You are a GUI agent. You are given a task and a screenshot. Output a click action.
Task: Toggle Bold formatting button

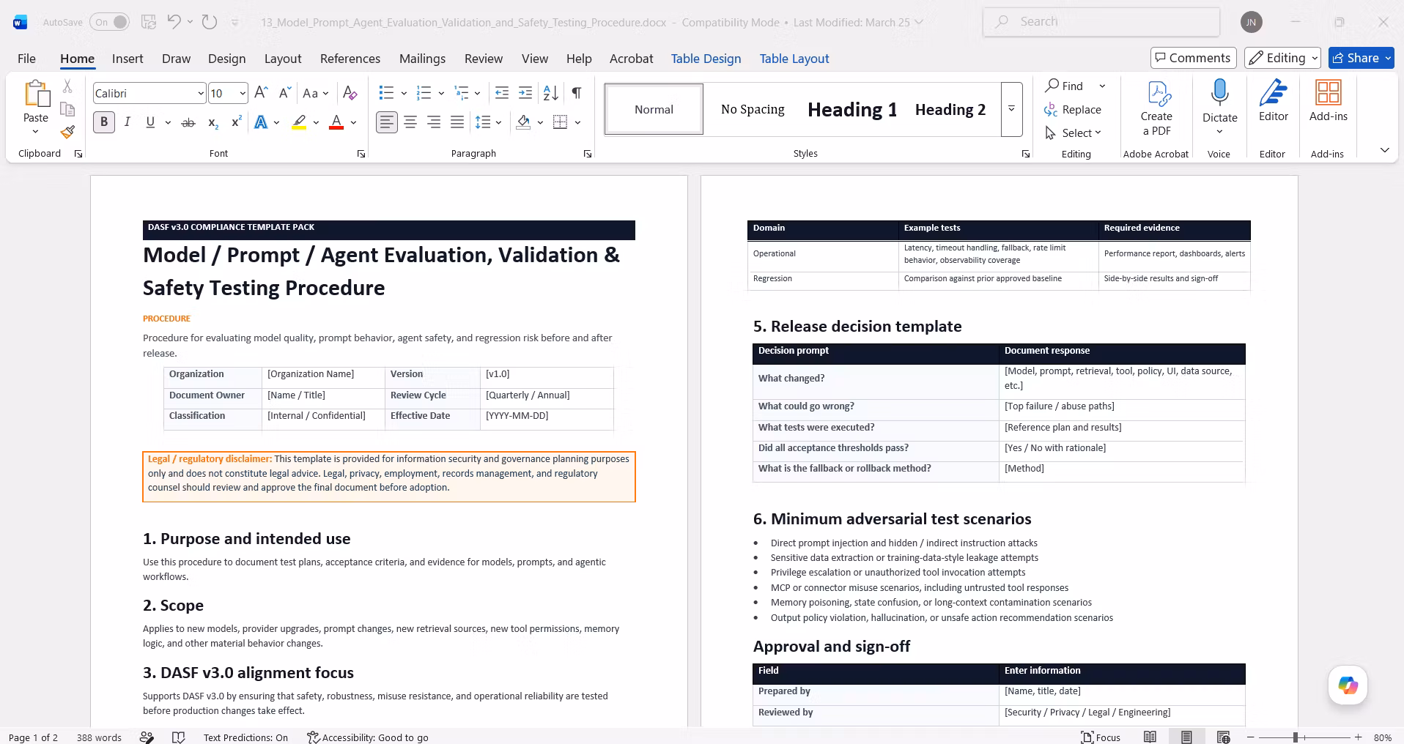(x=104, y=122)
